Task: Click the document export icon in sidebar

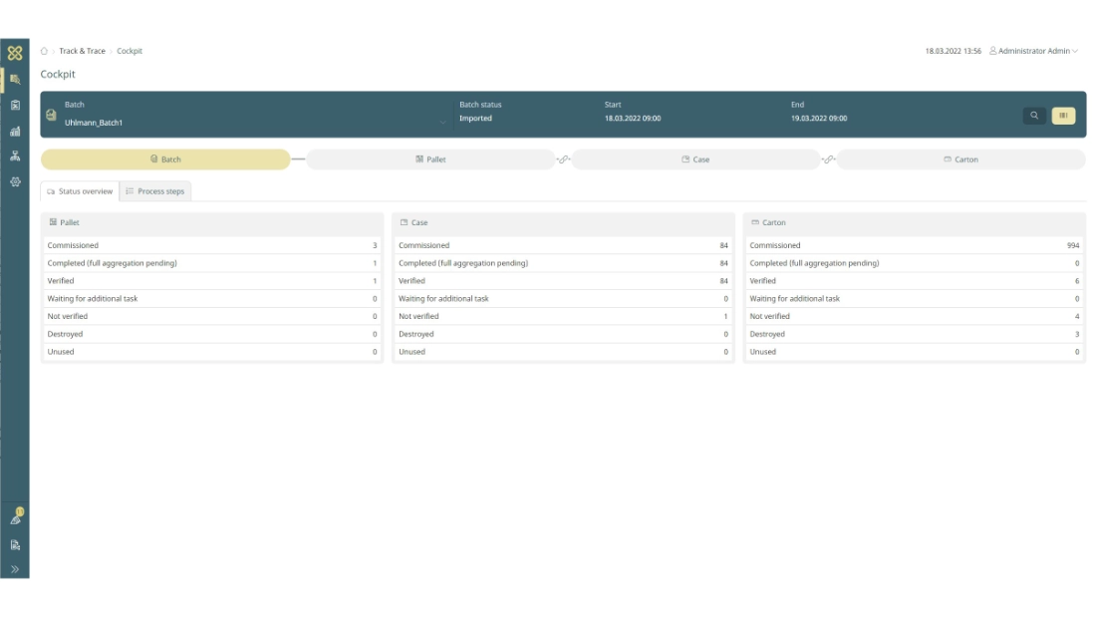Action: [15, 545]
